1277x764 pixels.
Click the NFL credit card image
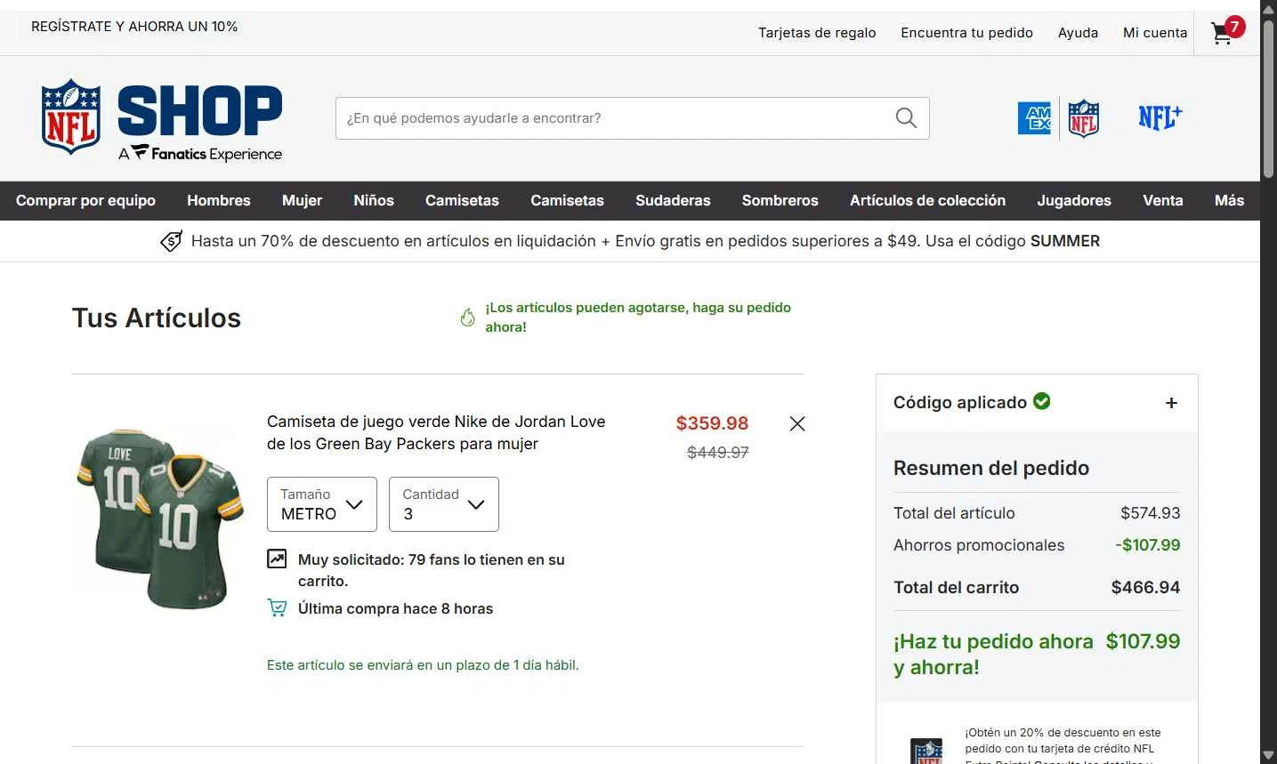(x=926, y=750)
